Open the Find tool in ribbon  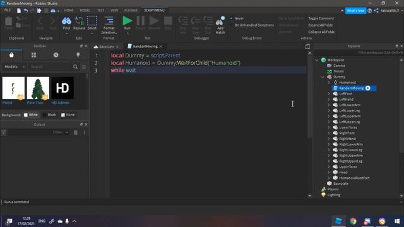click(66, 23)
